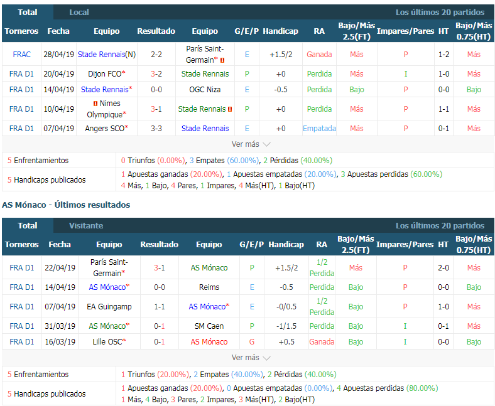The width and height of the screenshot is (495, 406).
Task: Click the AS Mónaco - Últimos resultados heading
Action: point(66,205)
